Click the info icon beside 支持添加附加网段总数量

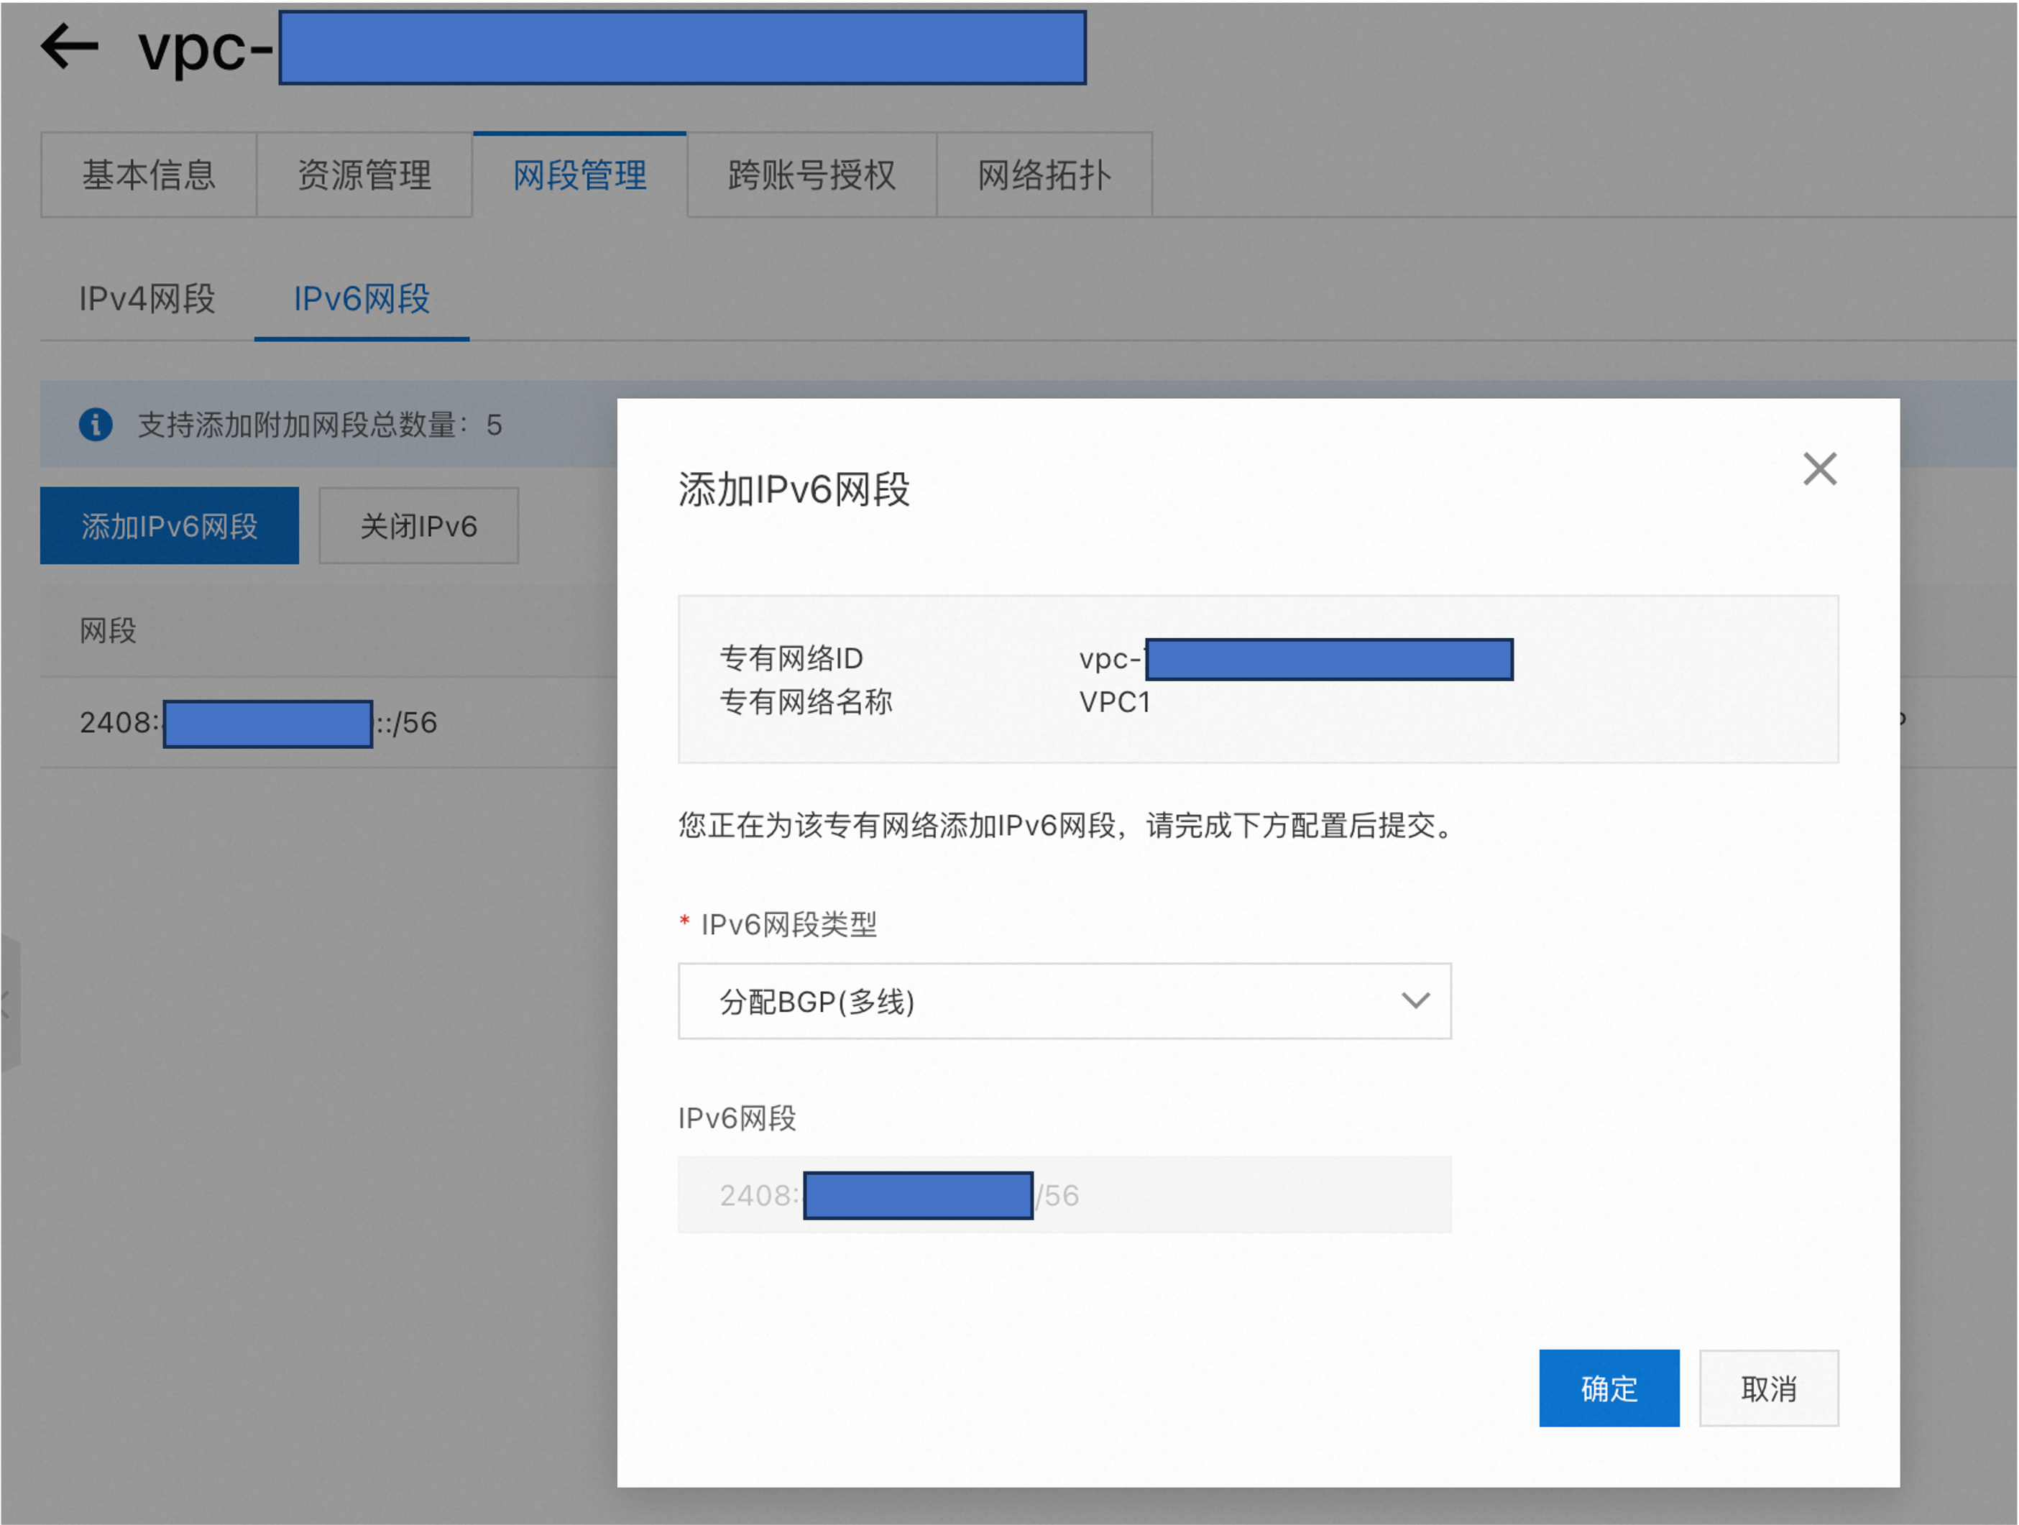pyautogui.click(x=96, y=425)
